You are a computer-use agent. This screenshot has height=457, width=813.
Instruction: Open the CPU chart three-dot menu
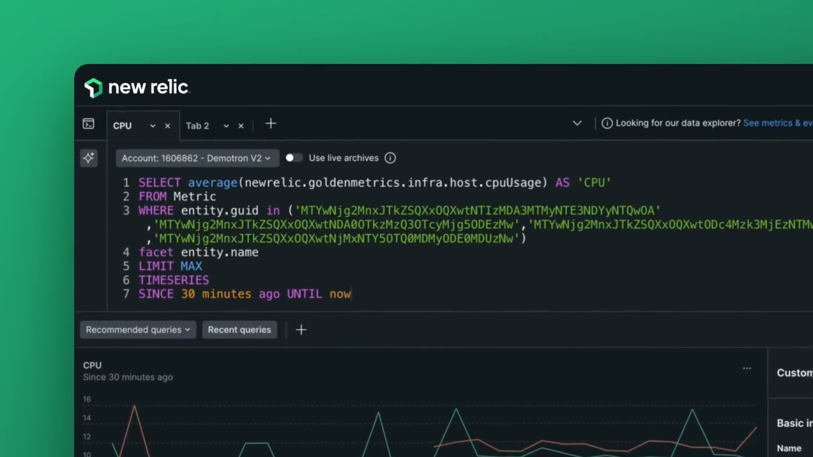(747, 368)
